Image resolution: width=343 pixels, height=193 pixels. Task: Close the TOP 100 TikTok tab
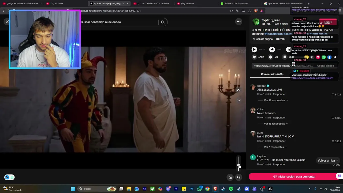point(128,3)
